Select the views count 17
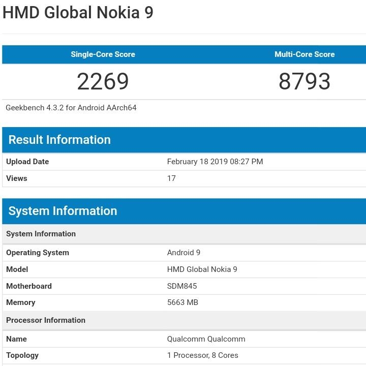This screenshot has height=366, width=366. click(171, 178)
